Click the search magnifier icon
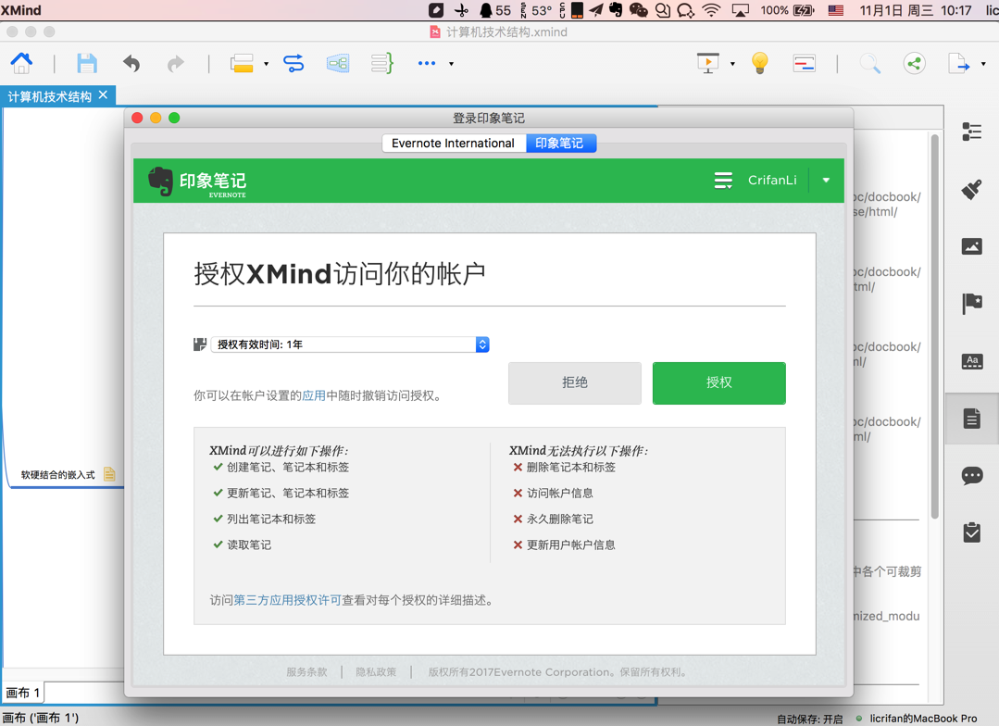 click(x=869, y=63)
